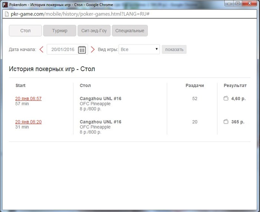Click the 52 hands count
Image resolution: width=260 pixels, height=212 pixels.
tap(195, 99)
